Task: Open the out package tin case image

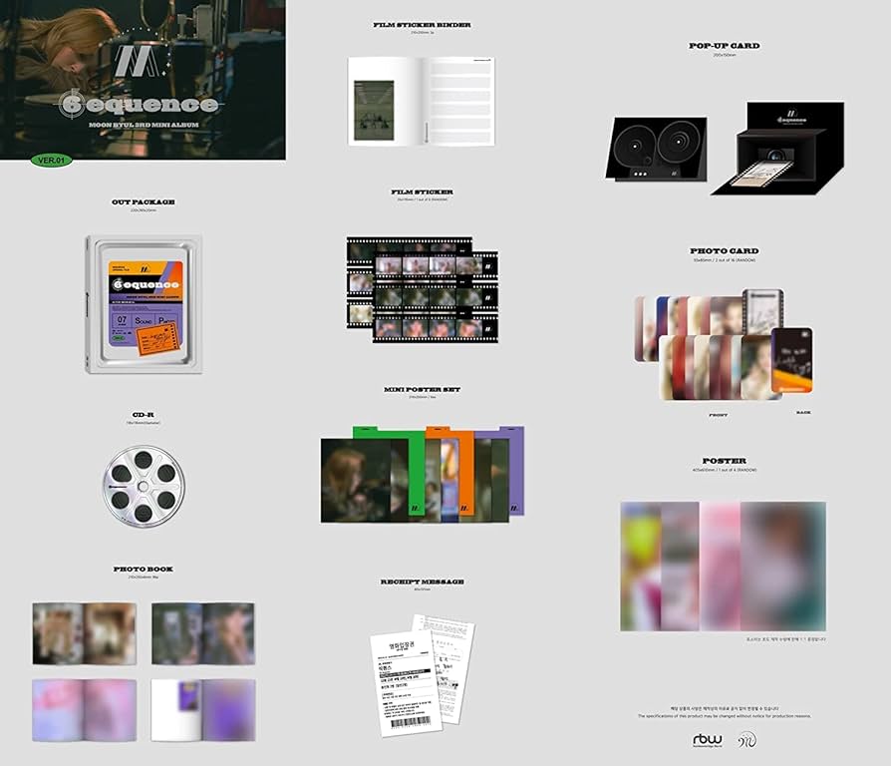Action: tap(144, 304)
